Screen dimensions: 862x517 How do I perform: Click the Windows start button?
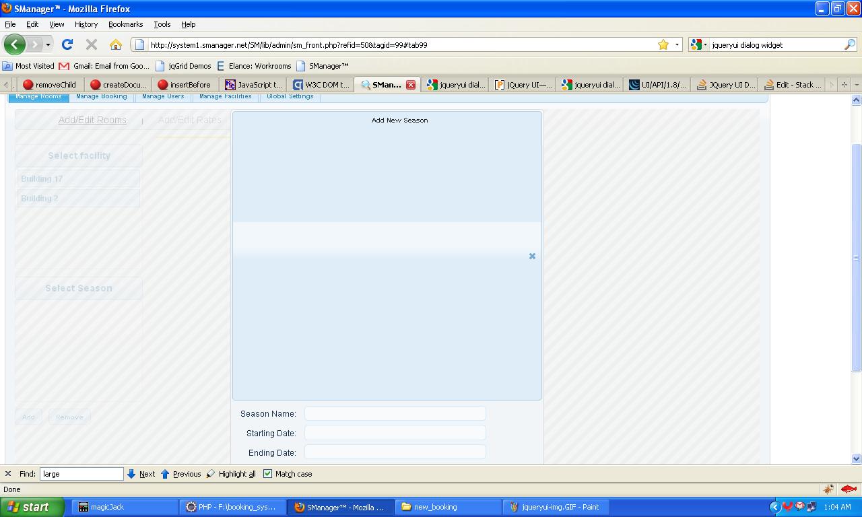[x=32, y=507]
